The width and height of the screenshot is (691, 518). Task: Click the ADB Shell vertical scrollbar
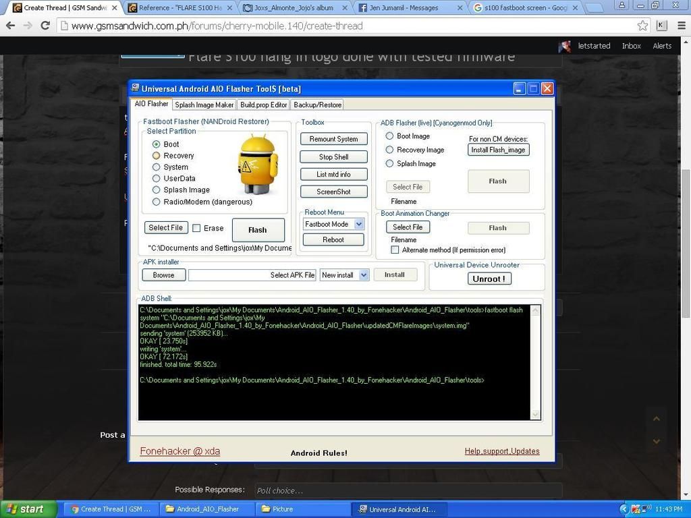[x=536, y=362]
